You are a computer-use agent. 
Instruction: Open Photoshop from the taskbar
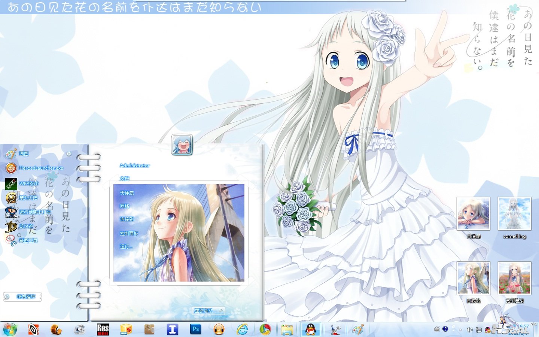click(x=195, y=330)
